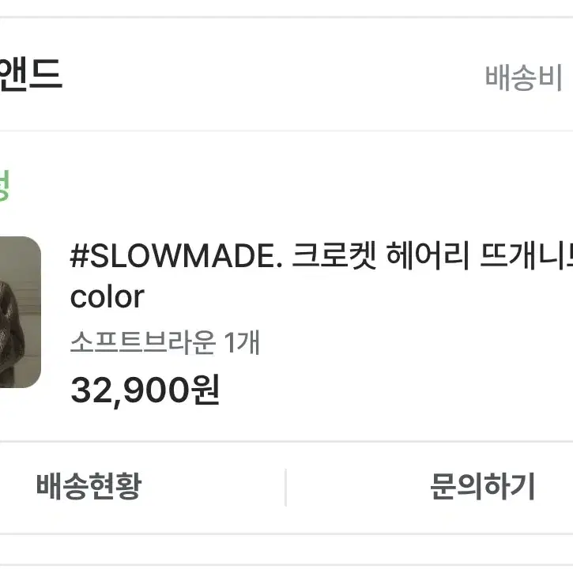
Task: Click the empty header space left of 배송비
Action: click(274, 77)
